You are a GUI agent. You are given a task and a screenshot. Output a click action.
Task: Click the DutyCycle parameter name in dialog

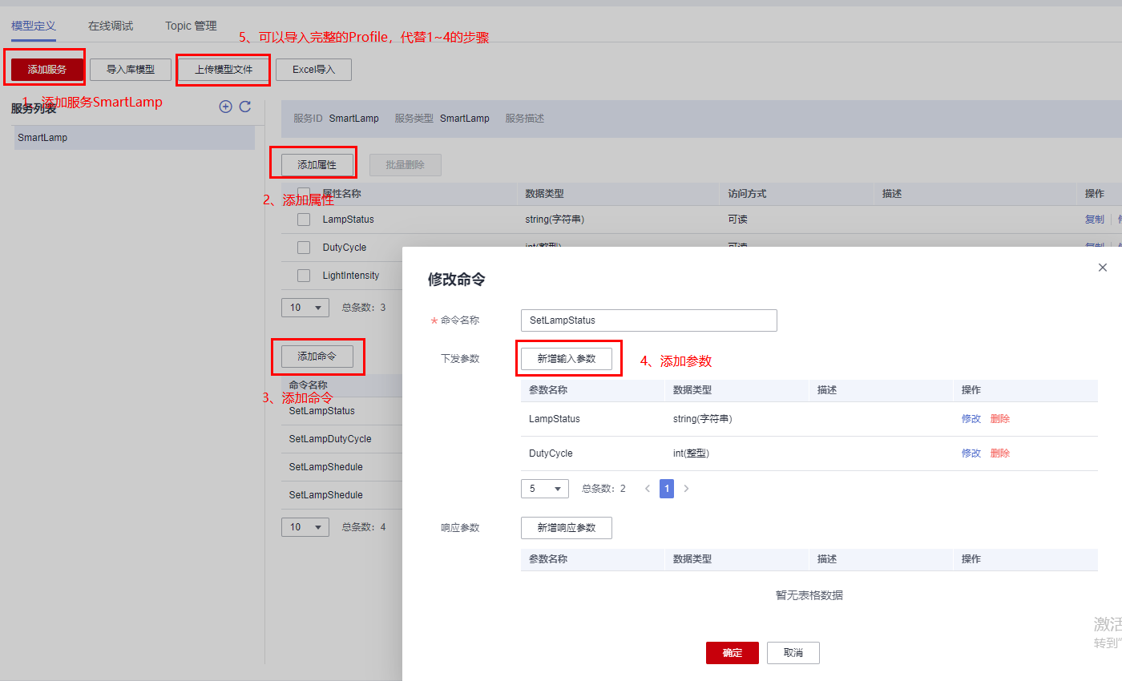point(551,453)
